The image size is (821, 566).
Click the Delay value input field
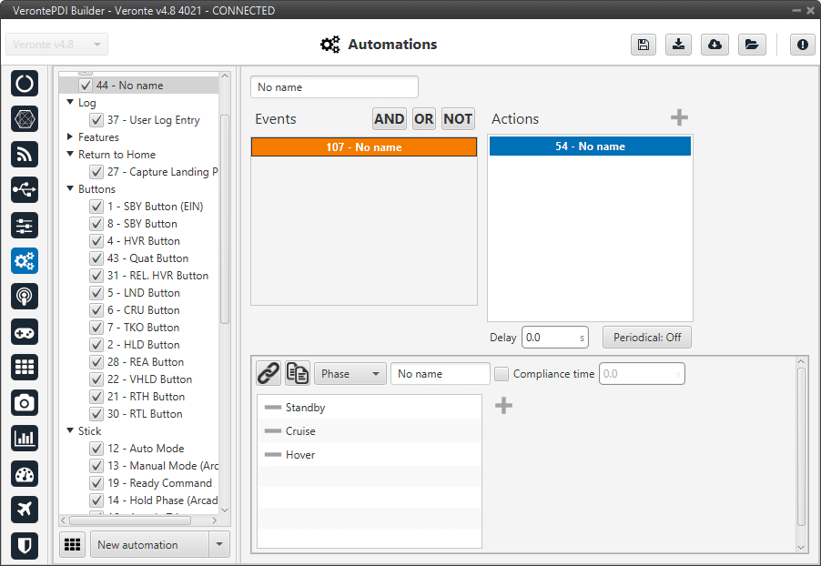pos(555,338)
